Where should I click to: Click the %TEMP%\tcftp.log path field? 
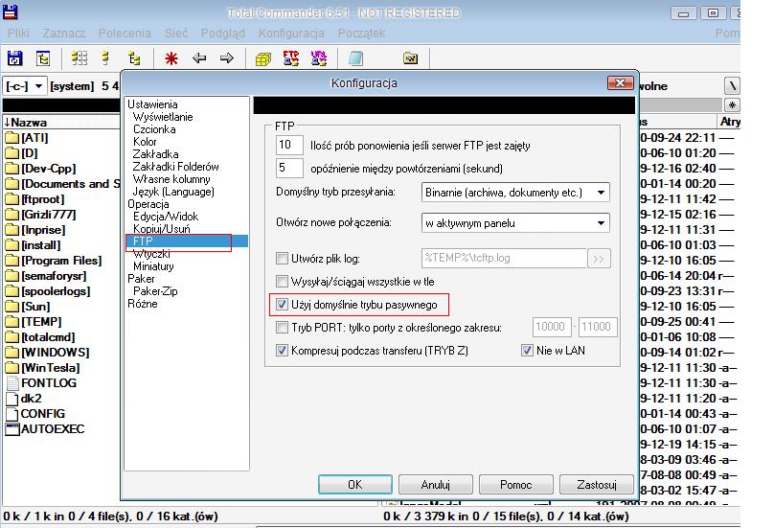point(504,259)
